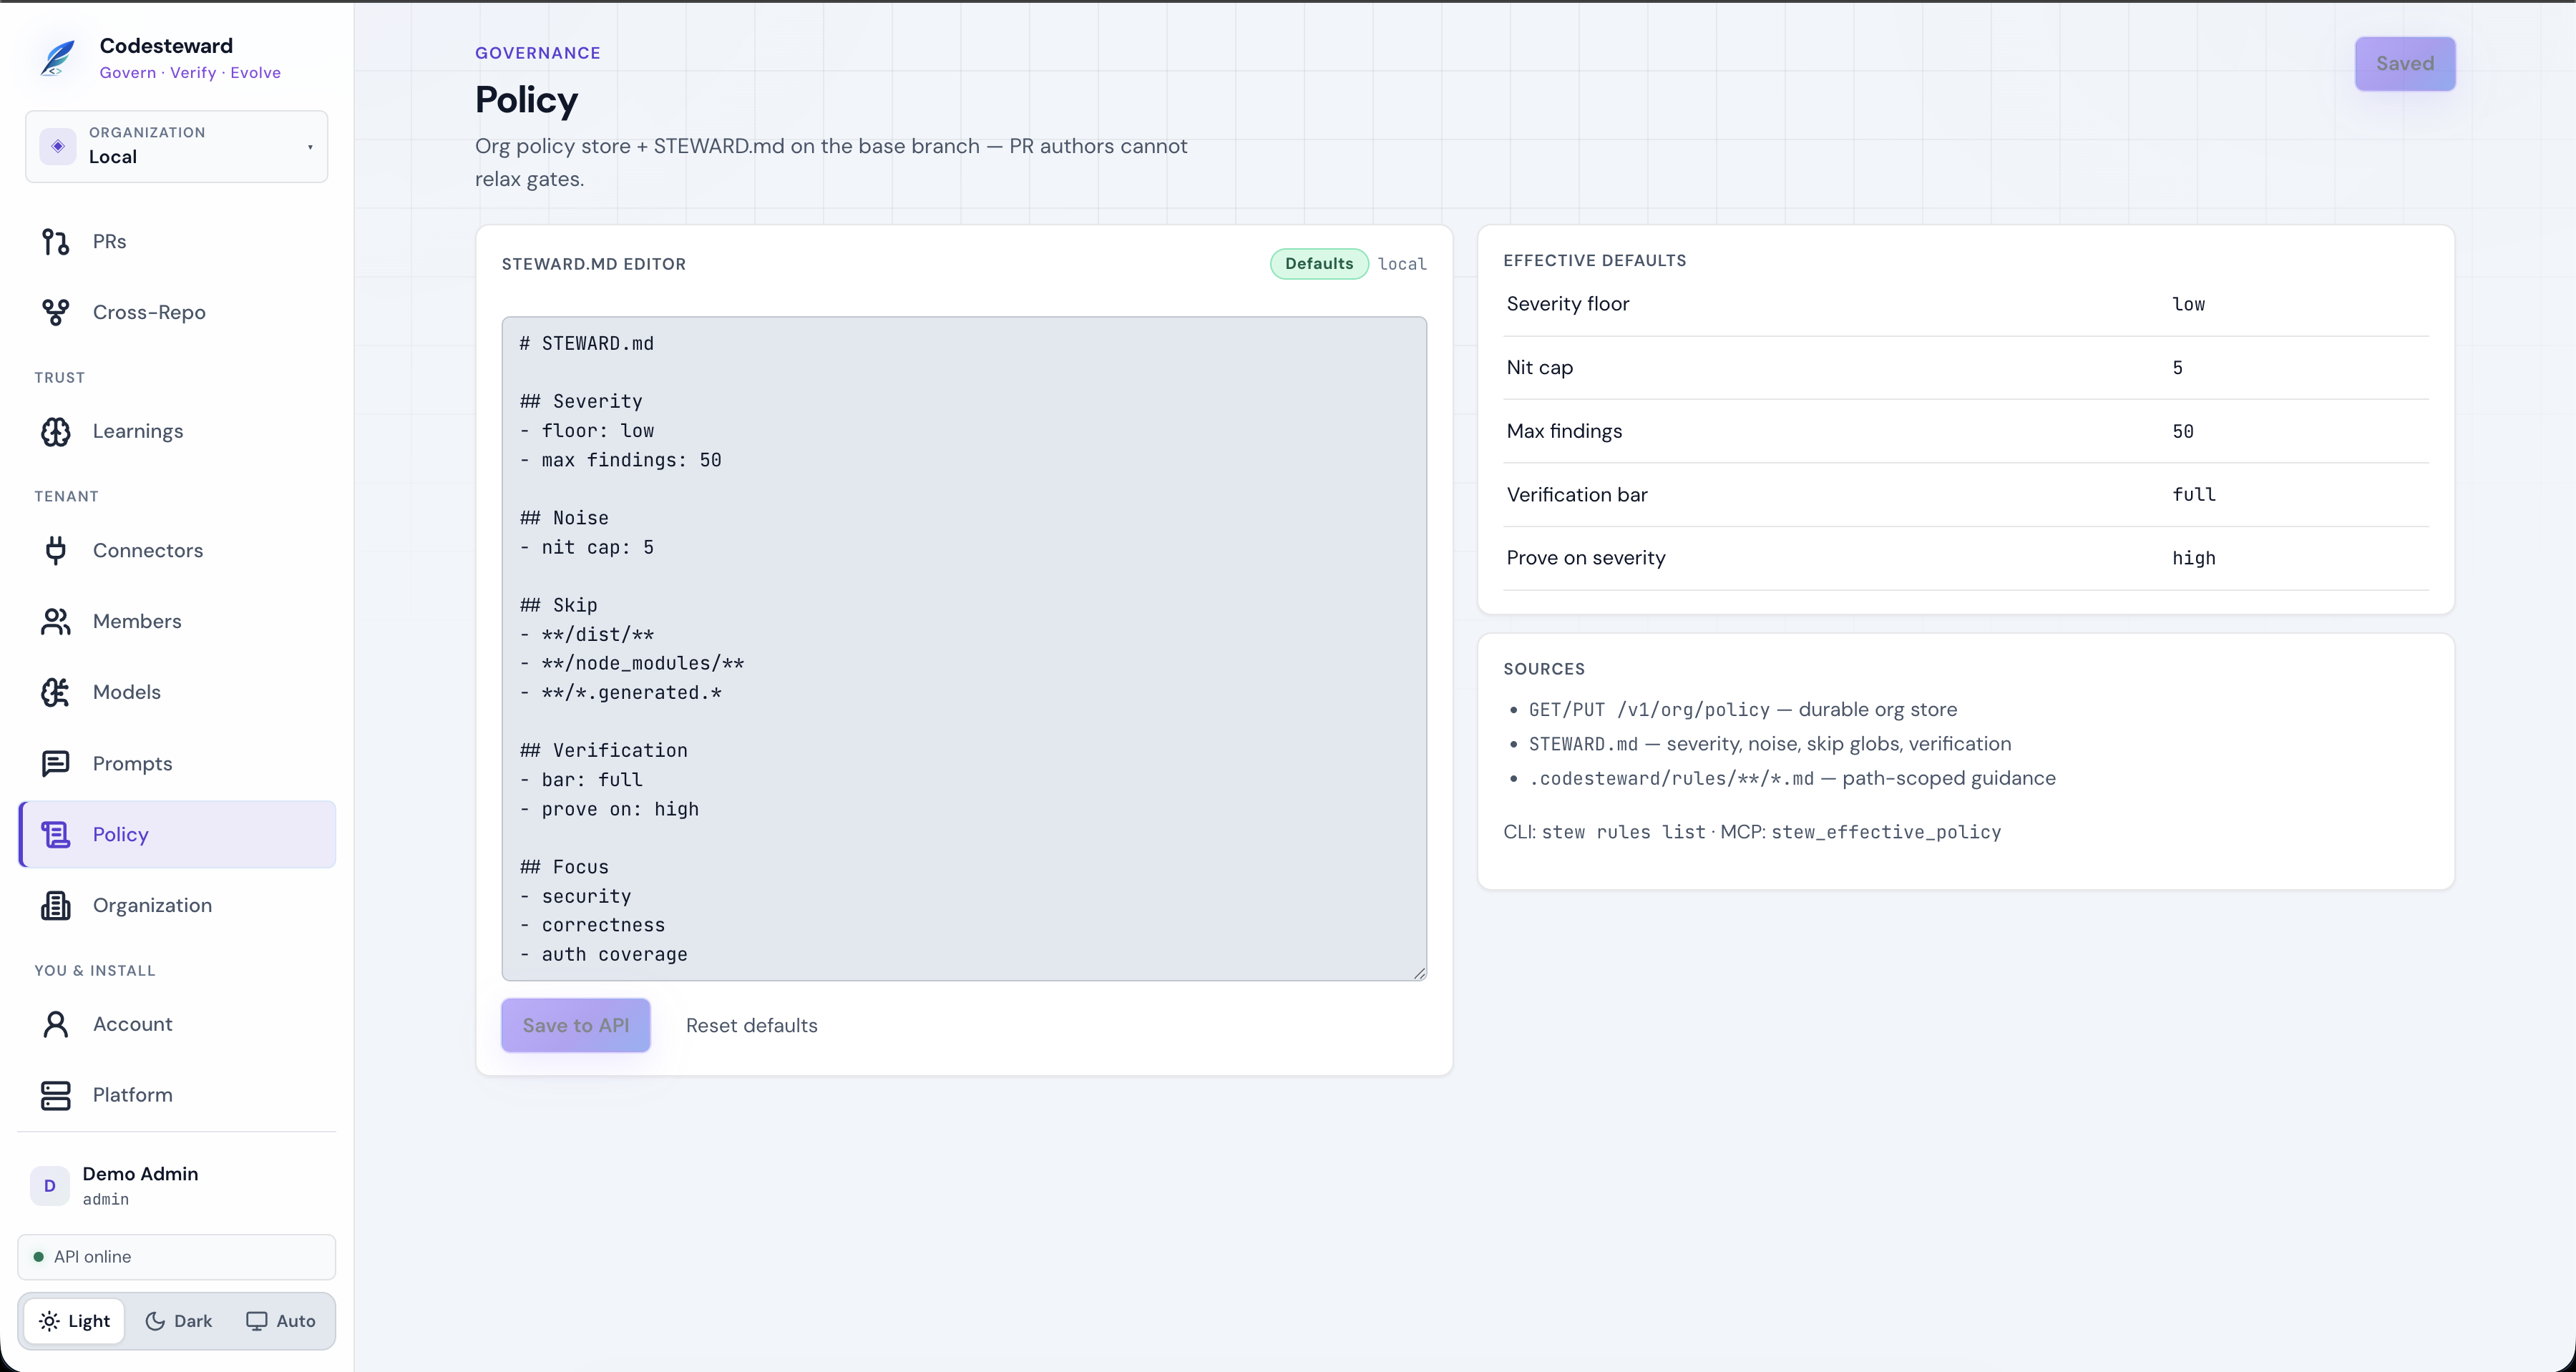Click the Organization building icon
The width and height of the screenshot is (2576, 1372).
pyautogui.click(x=56, y=906)
